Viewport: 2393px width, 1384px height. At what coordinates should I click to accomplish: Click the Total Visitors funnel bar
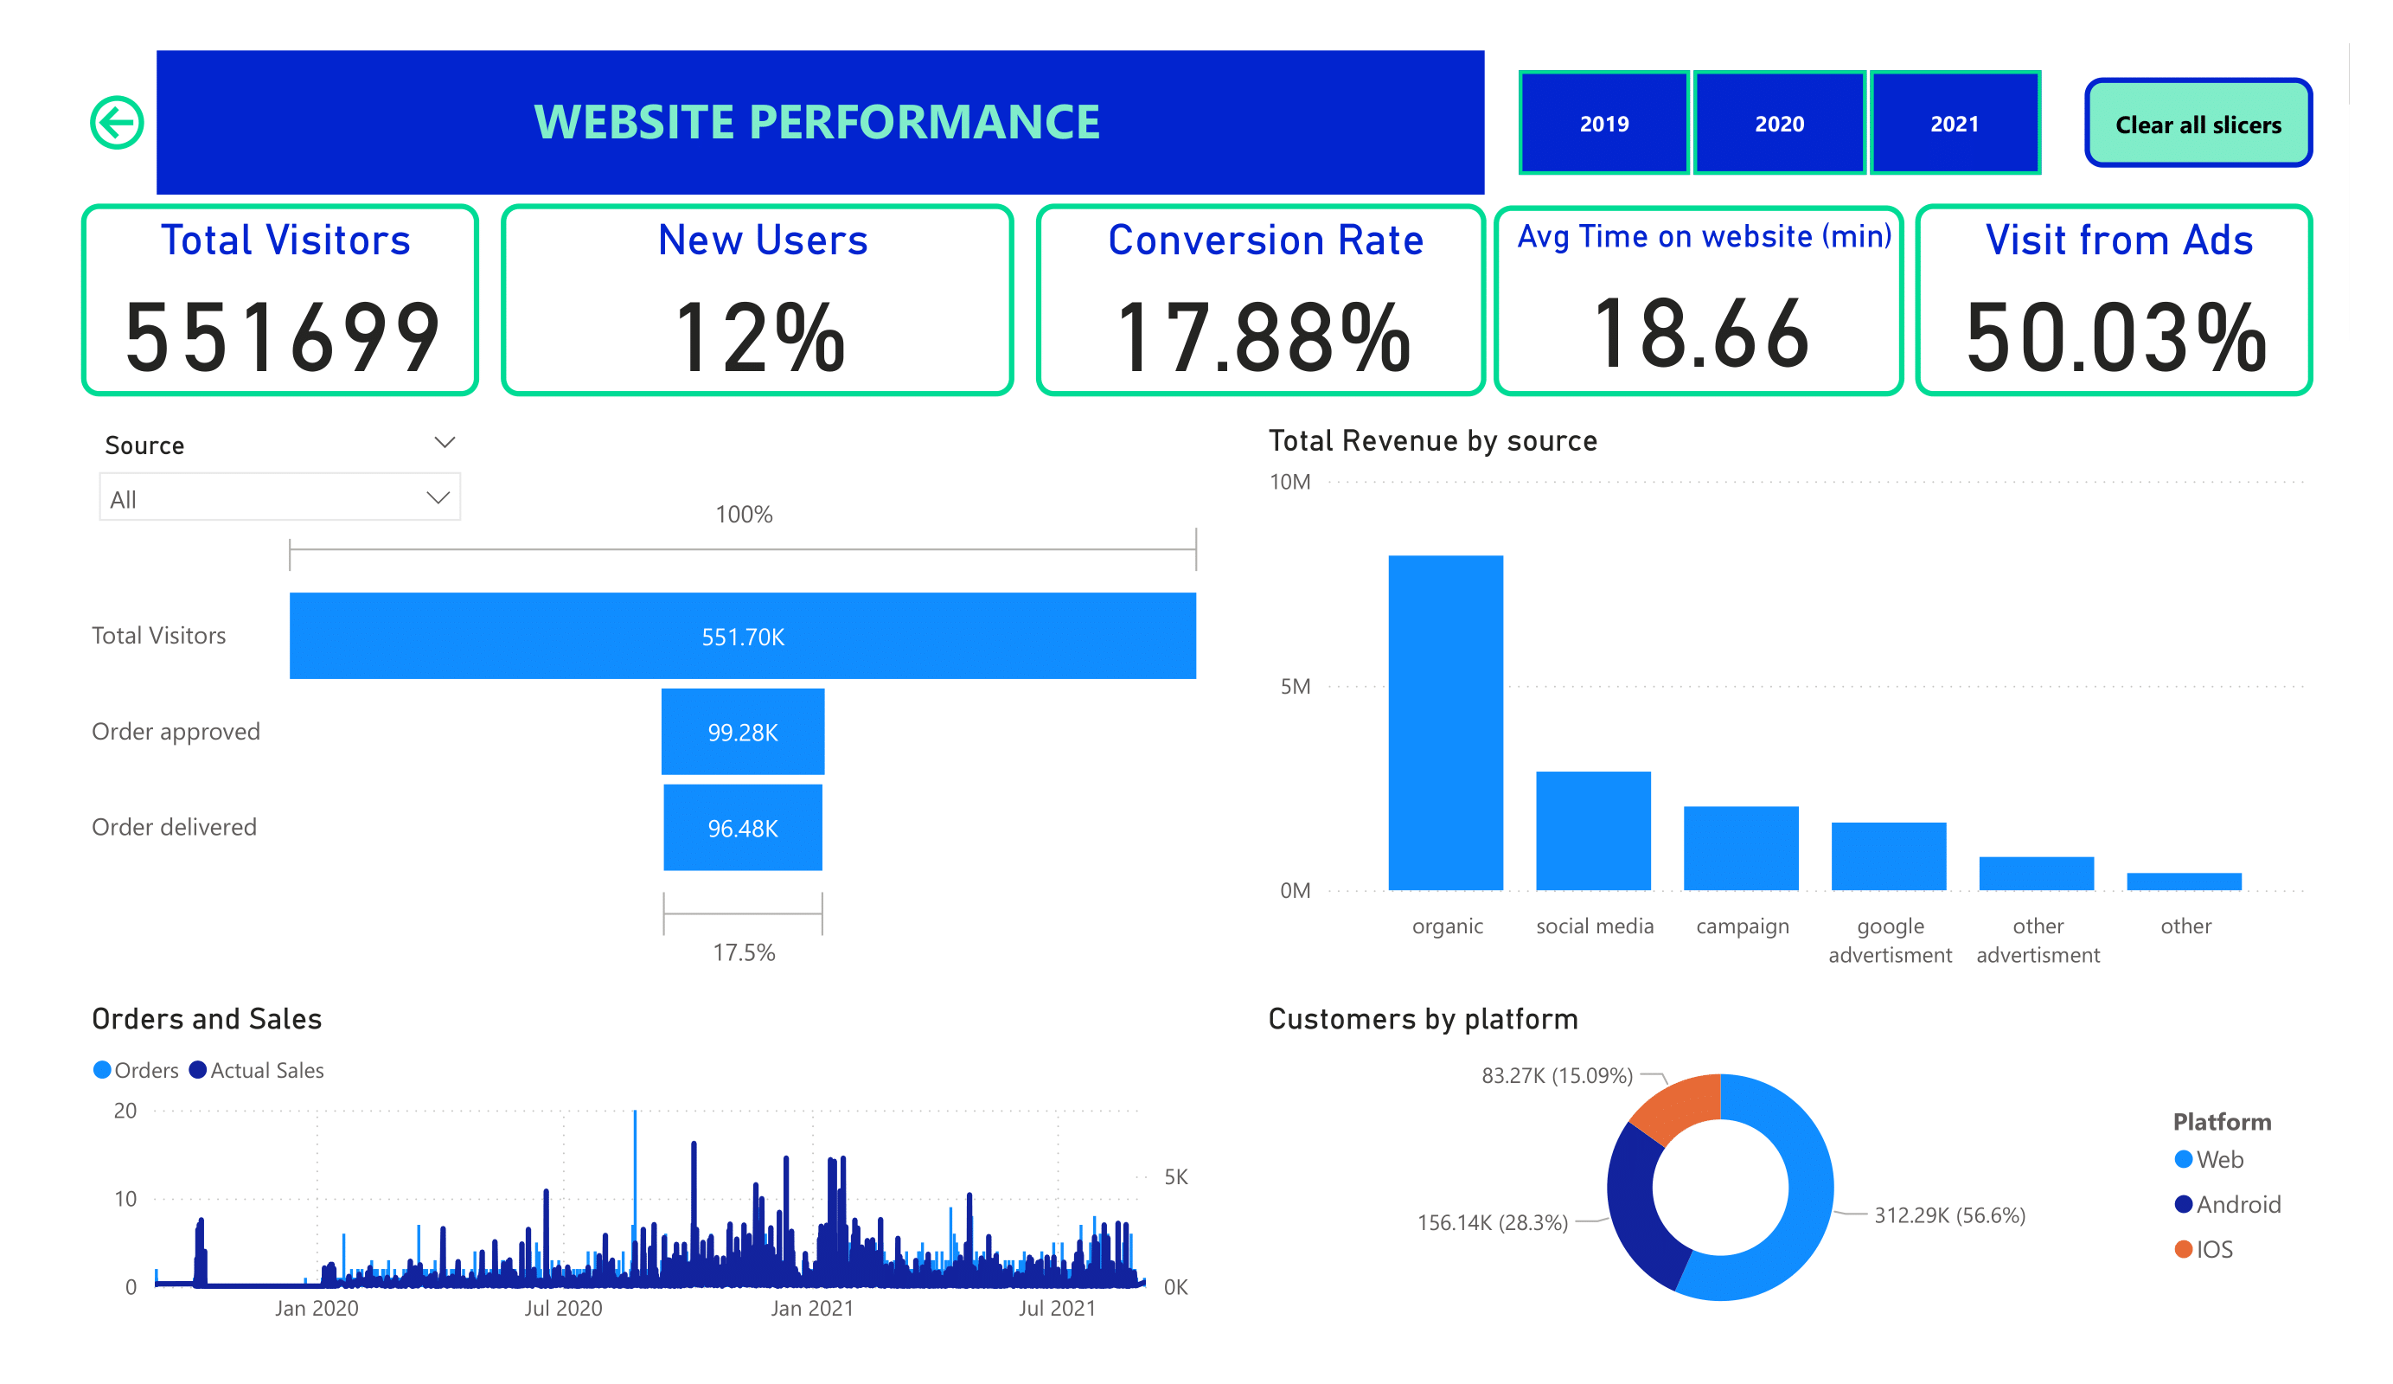coord(743,636)
